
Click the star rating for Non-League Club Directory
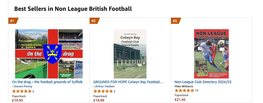click(184, 90)
